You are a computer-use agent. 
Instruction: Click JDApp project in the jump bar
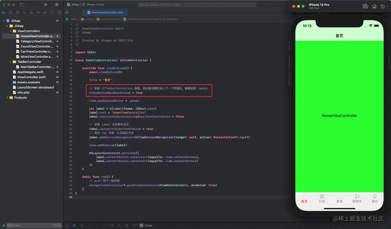[72, 19]
